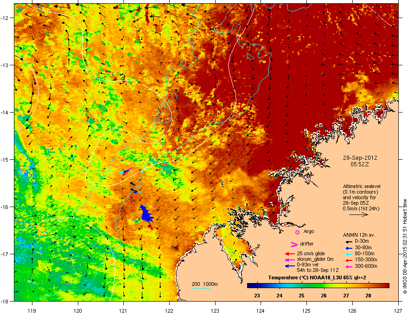Click longitude axis label '126'
Screen dimensions: 408x315
(x=352, y=310)
